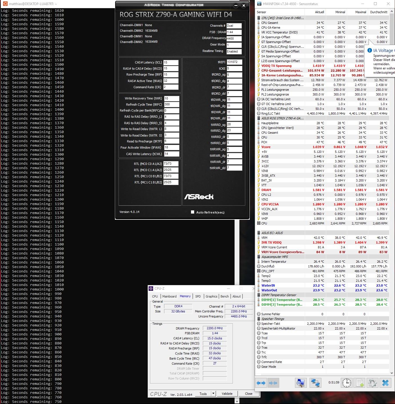This screenshot has height=404, width=395.
Task: Click the HWiNFO scrollbar down arrow
Action: pos(392,373)
